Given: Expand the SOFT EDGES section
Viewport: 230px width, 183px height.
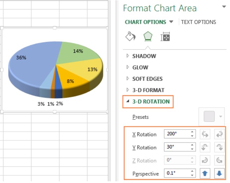Looking at the screenshot, I should [x=128, y=79].
